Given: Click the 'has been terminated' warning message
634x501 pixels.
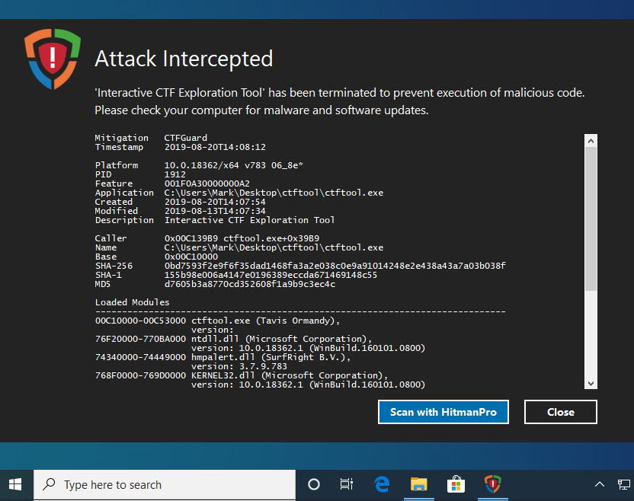Looking at the screenshot, I should pyautogui.click(x=340, y=93).
